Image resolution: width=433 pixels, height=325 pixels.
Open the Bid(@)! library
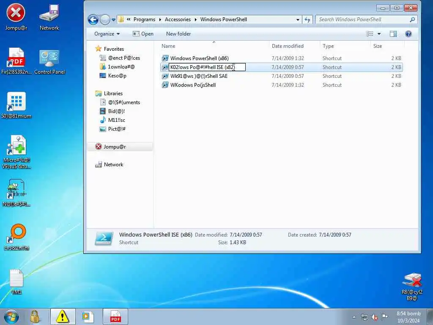(x=116, y=111)
